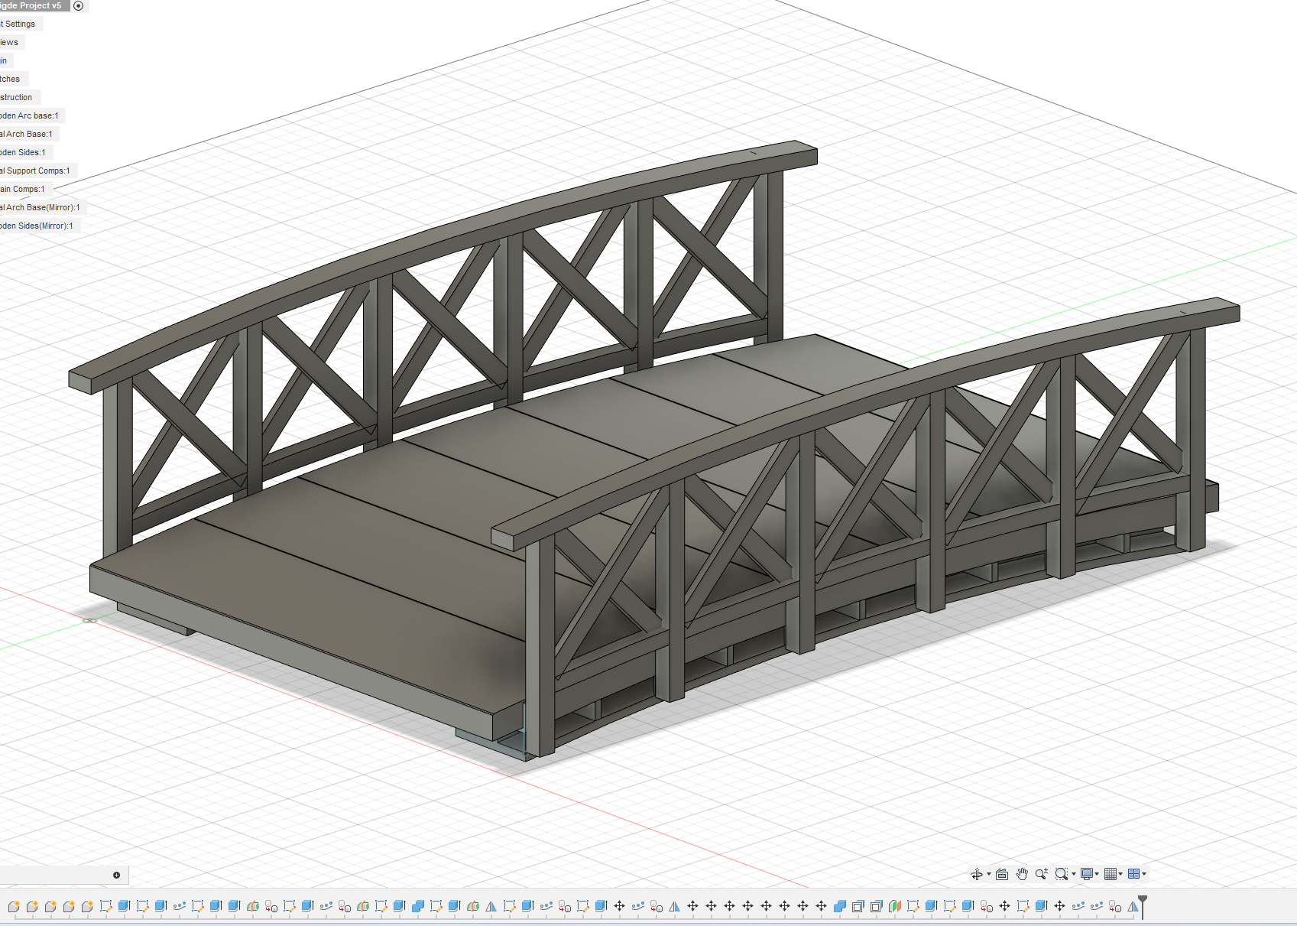Select the first combine feature in the timeline
The image size is (1297, 926).
(x=417, y=906)
